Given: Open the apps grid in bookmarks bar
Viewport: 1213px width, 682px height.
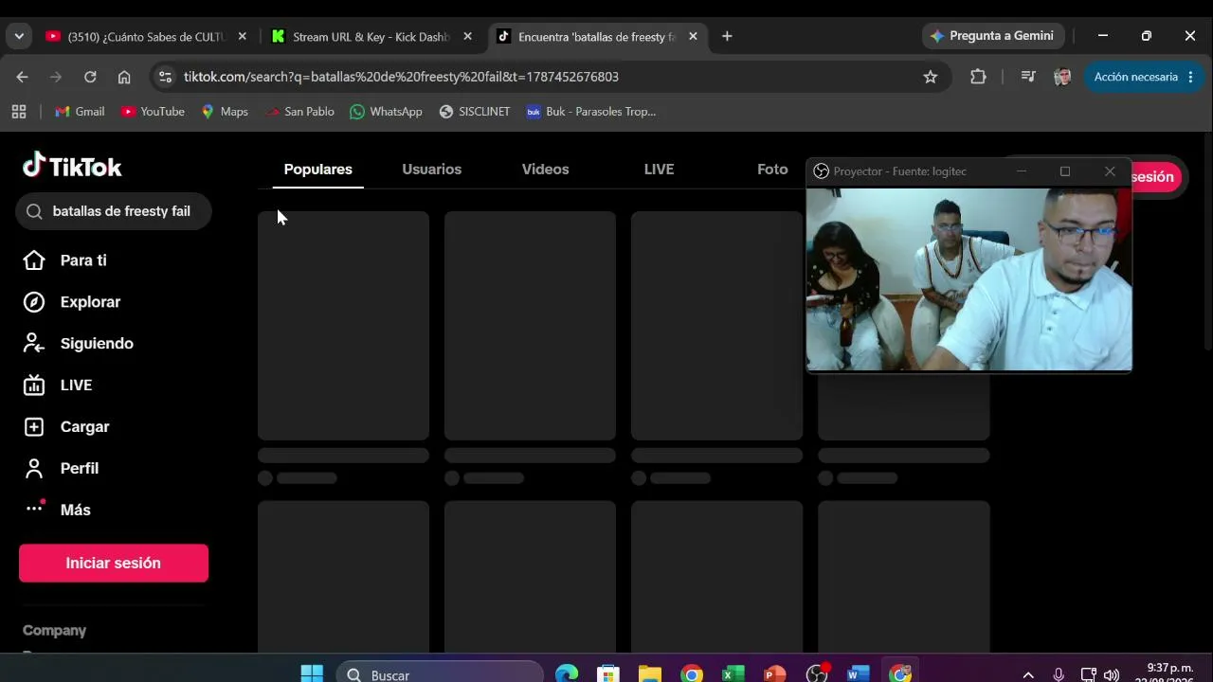Looking at the screenshot, I should tap(19, 112).
